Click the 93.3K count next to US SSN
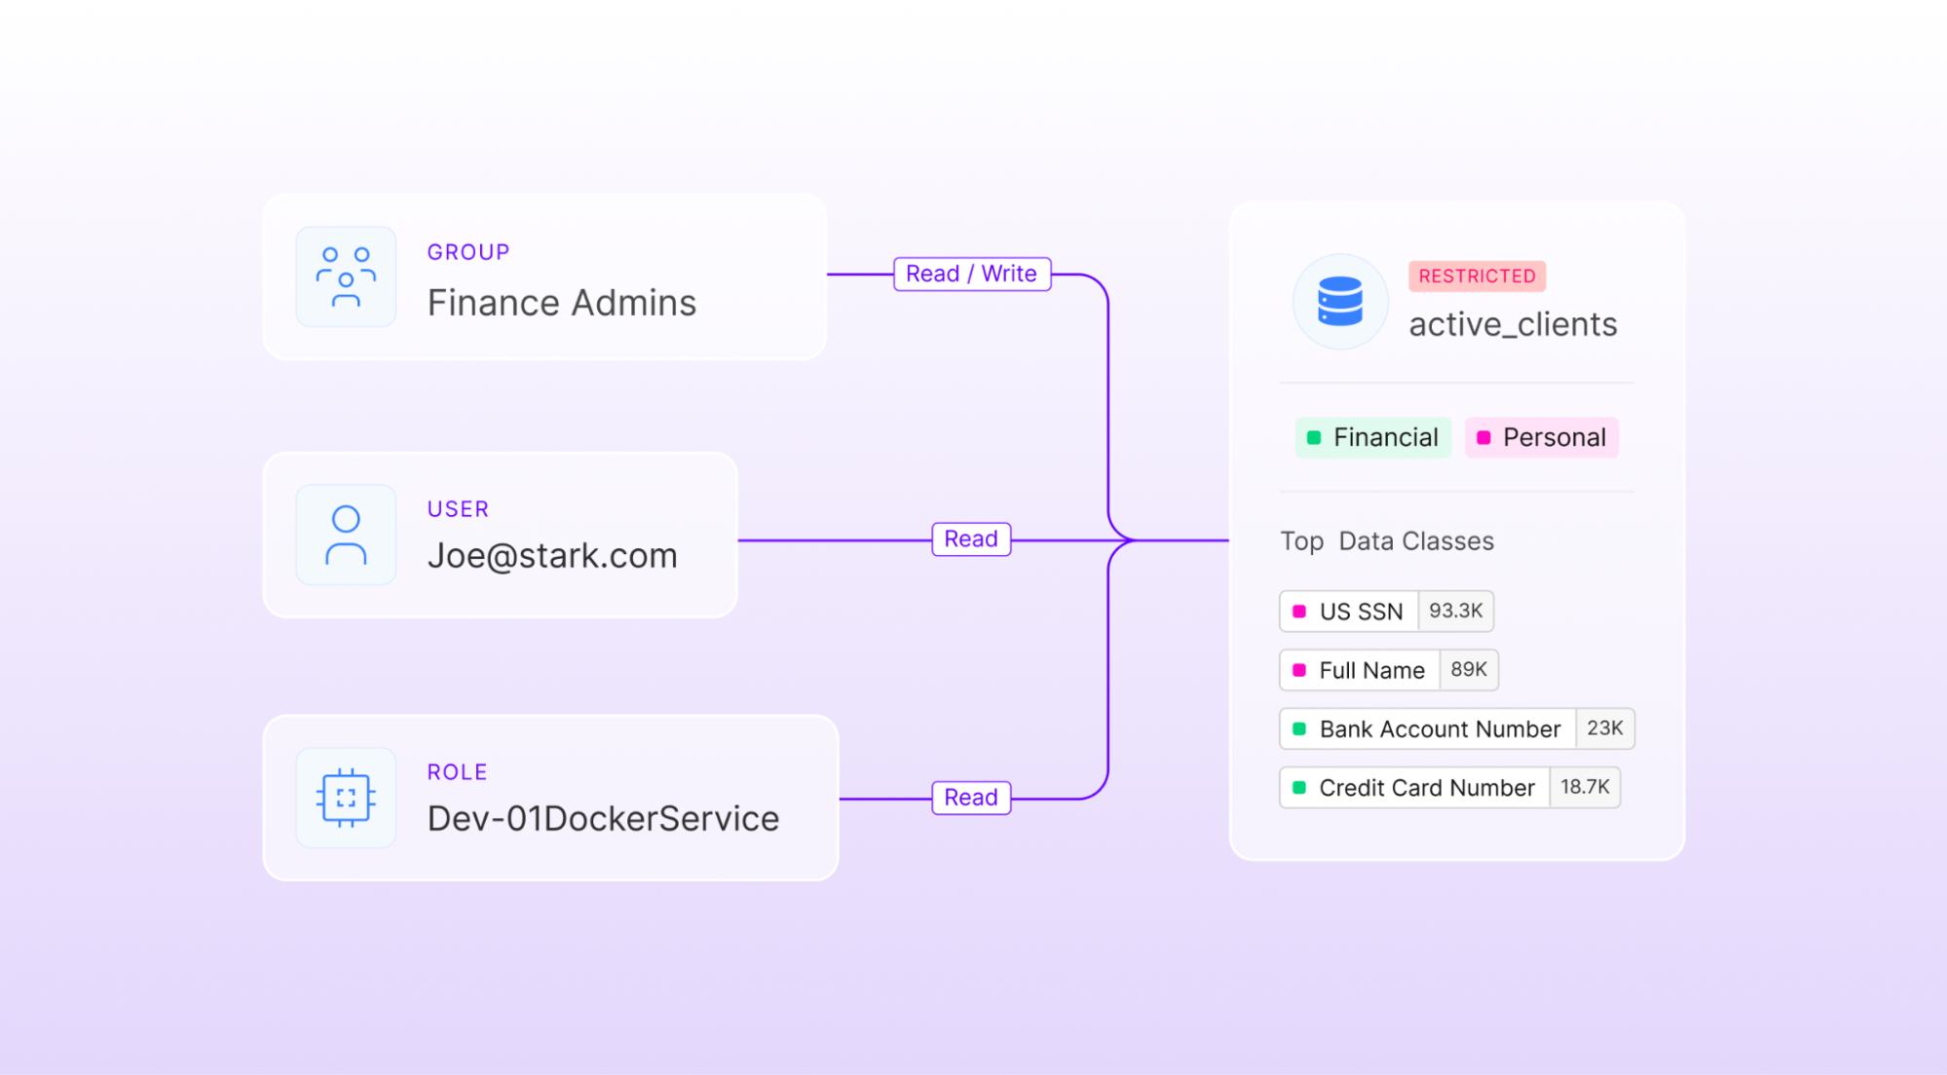 pyautogui.click(x=1455, y=611)
